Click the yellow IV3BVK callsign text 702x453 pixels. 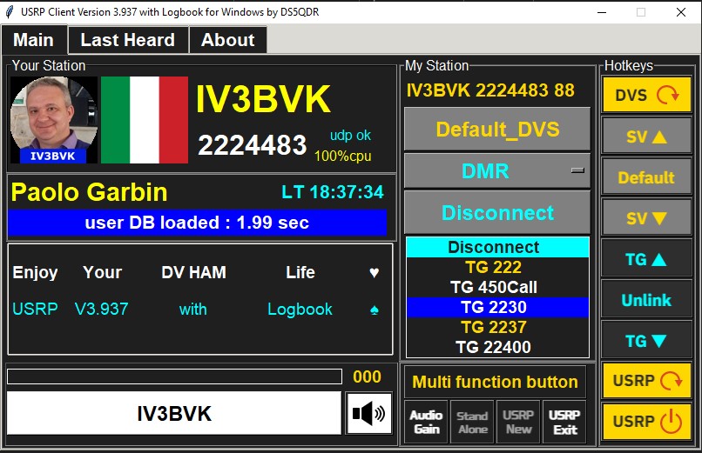click(263, 99)
